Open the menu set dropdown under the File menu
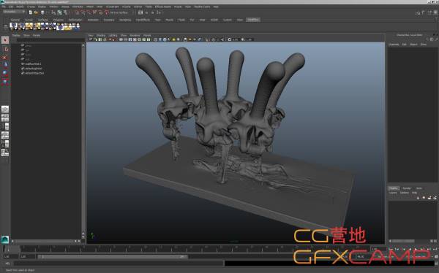The height and width of the screenshot is (273, 439). click(14, 12)
